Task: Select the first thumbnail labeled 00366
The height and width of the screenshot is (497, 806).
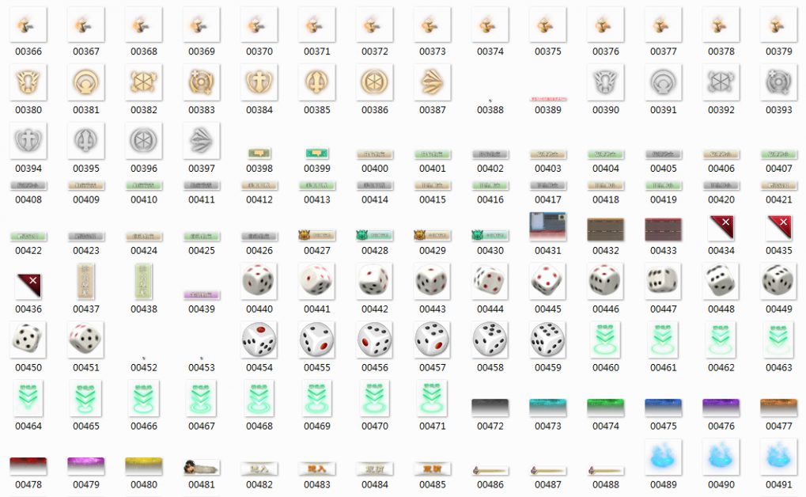Action: coord(28,25)
